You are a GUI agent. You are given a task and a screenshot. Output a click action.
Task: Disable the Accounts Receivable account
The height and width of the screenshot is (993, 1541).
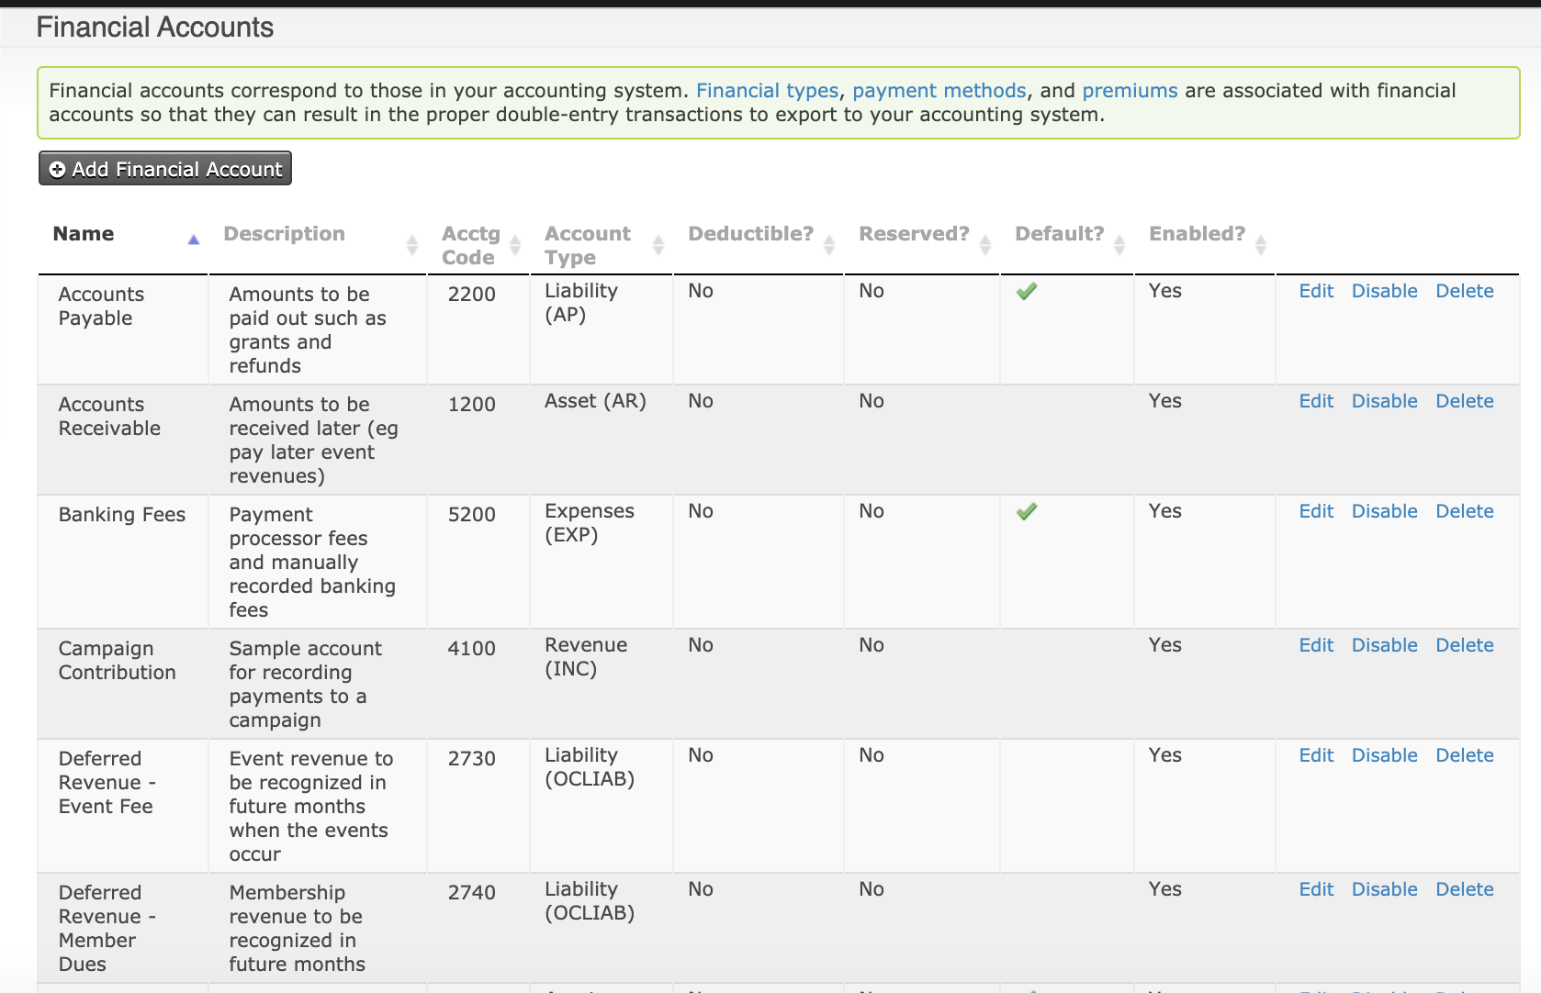(x=1384, y=401)
